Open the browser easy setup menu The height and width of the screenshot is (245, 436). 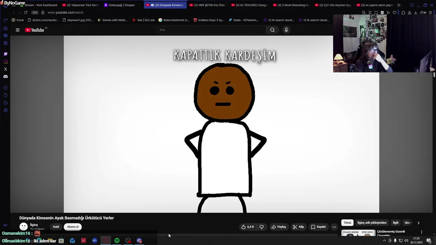(431, 13)
